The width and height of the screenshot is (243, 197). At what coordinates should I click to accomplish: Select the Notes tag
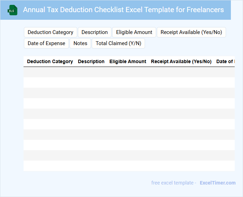point(80,43)
